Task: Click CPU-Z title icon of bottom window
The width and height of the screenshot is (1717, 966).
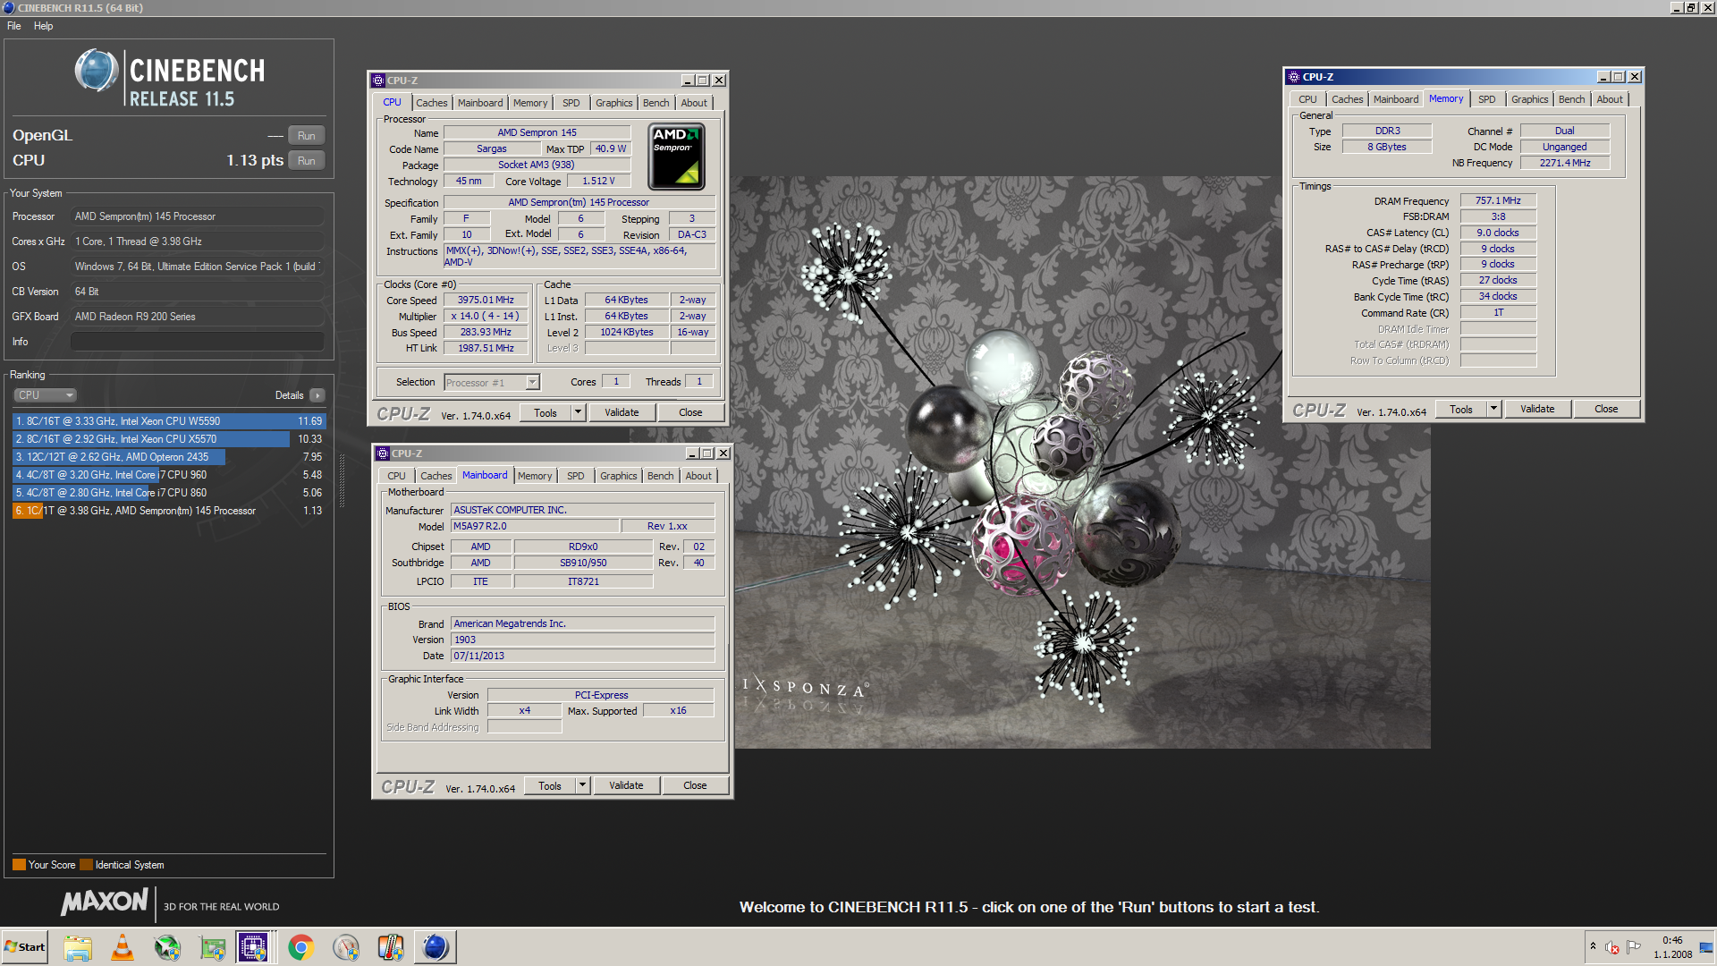Action: click(383, 453)
